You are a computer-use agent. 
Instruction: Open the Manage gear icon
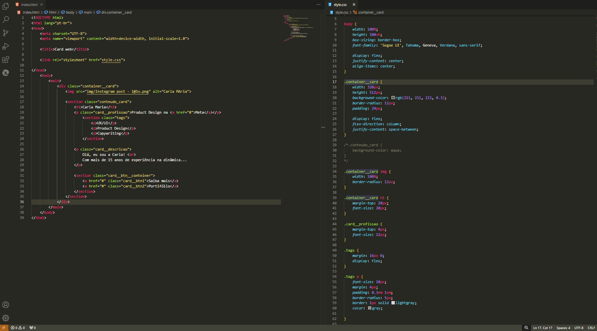6,318
